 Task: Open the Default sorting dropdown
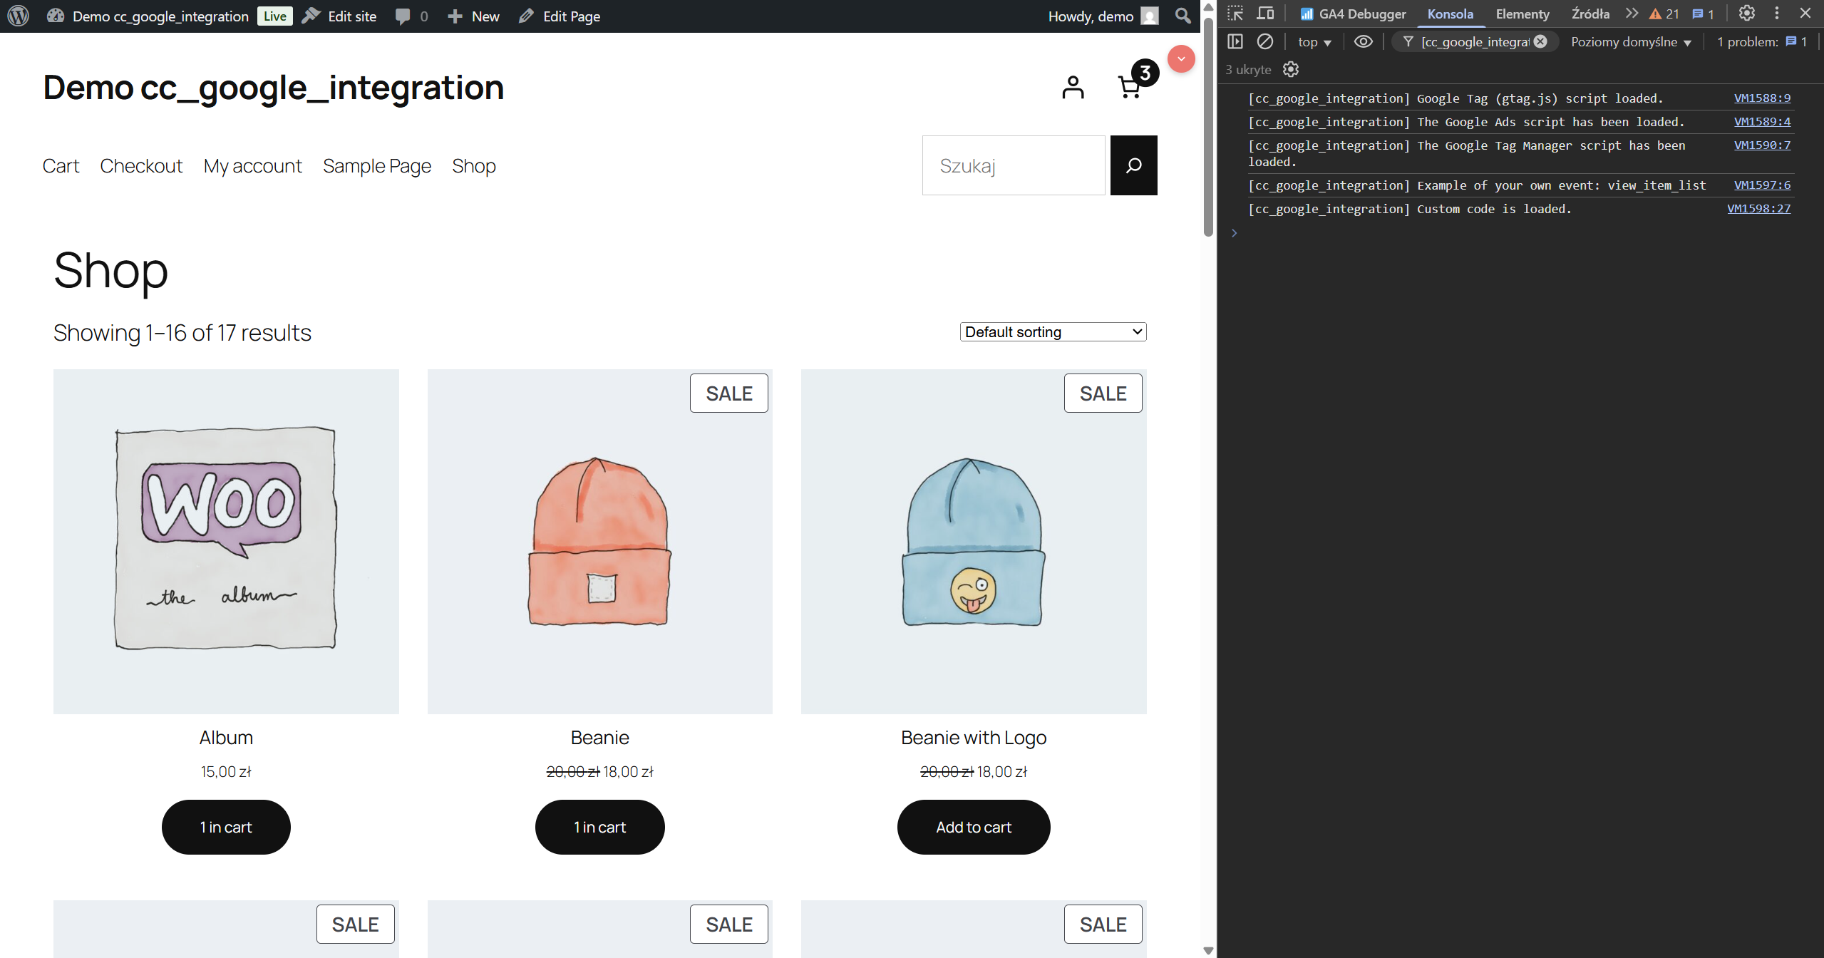[1053, 332]
